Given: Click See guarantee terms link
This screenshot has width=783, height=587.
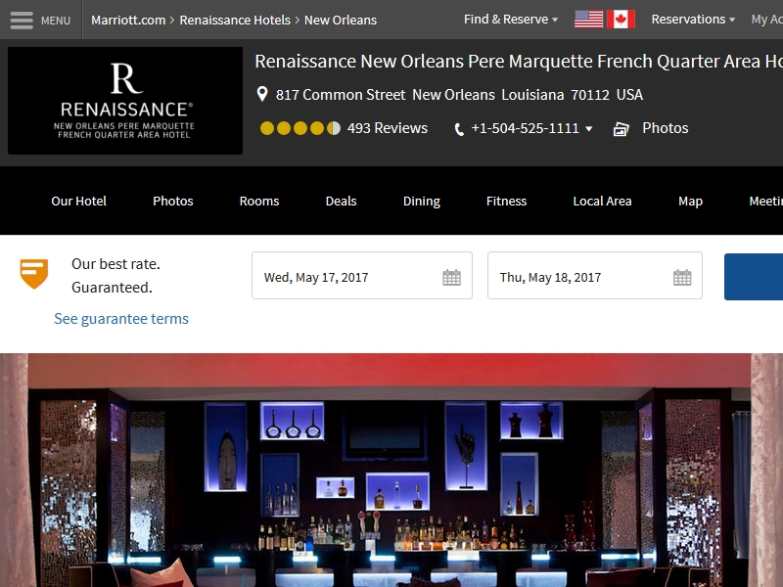Looking at the screenshot, I should (121, 319).
